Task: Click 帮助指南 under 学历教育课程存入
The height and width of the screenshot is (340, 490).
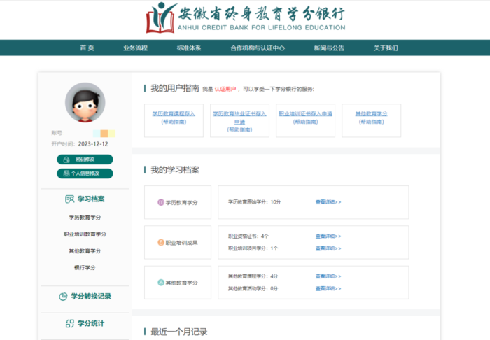Action: pyautogui.click(x=174, y=122)
